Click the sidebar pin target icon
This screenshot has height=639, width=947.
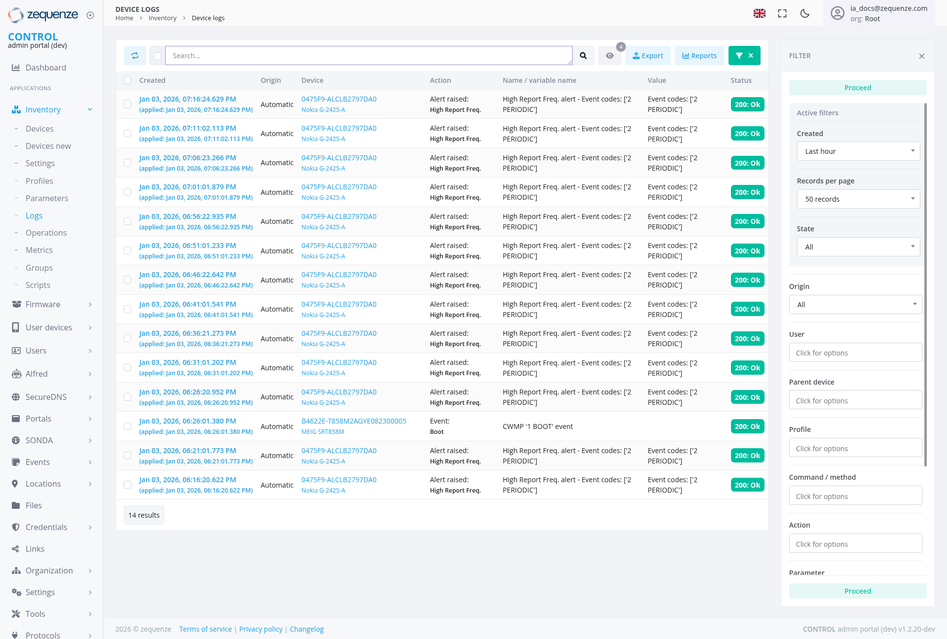point(90,15)
